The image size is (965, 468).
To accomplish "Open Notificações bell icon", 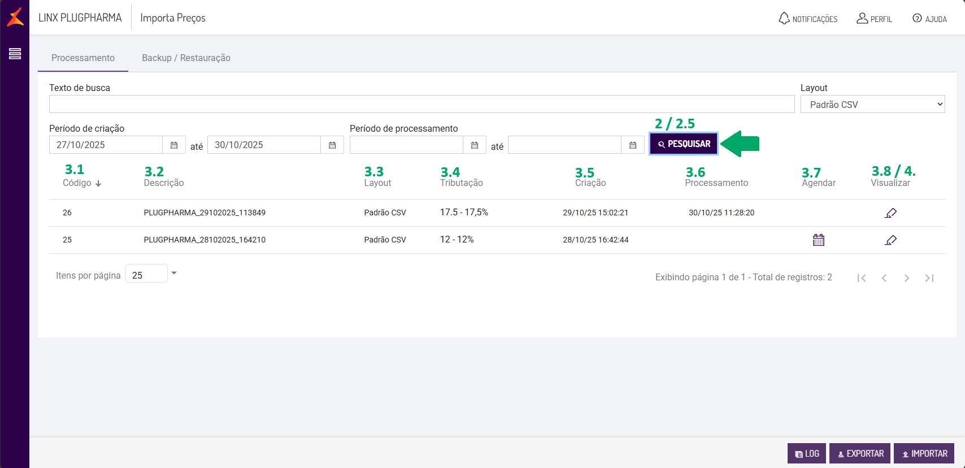I will tap(784, 19).
